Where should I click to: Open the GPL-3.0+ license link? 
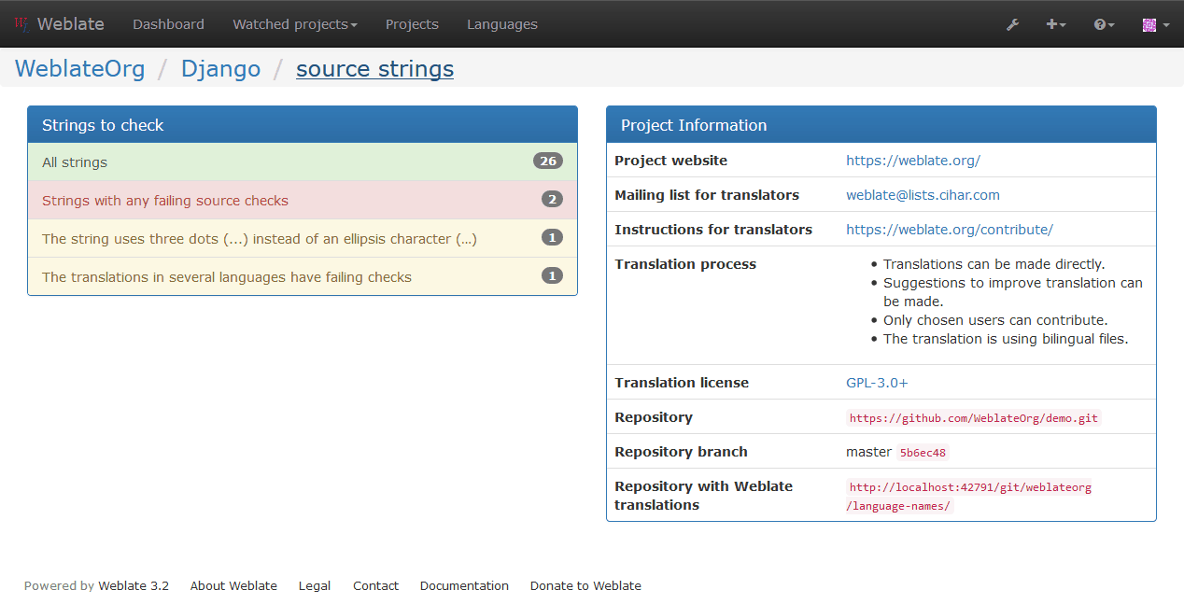coord(877,383)
